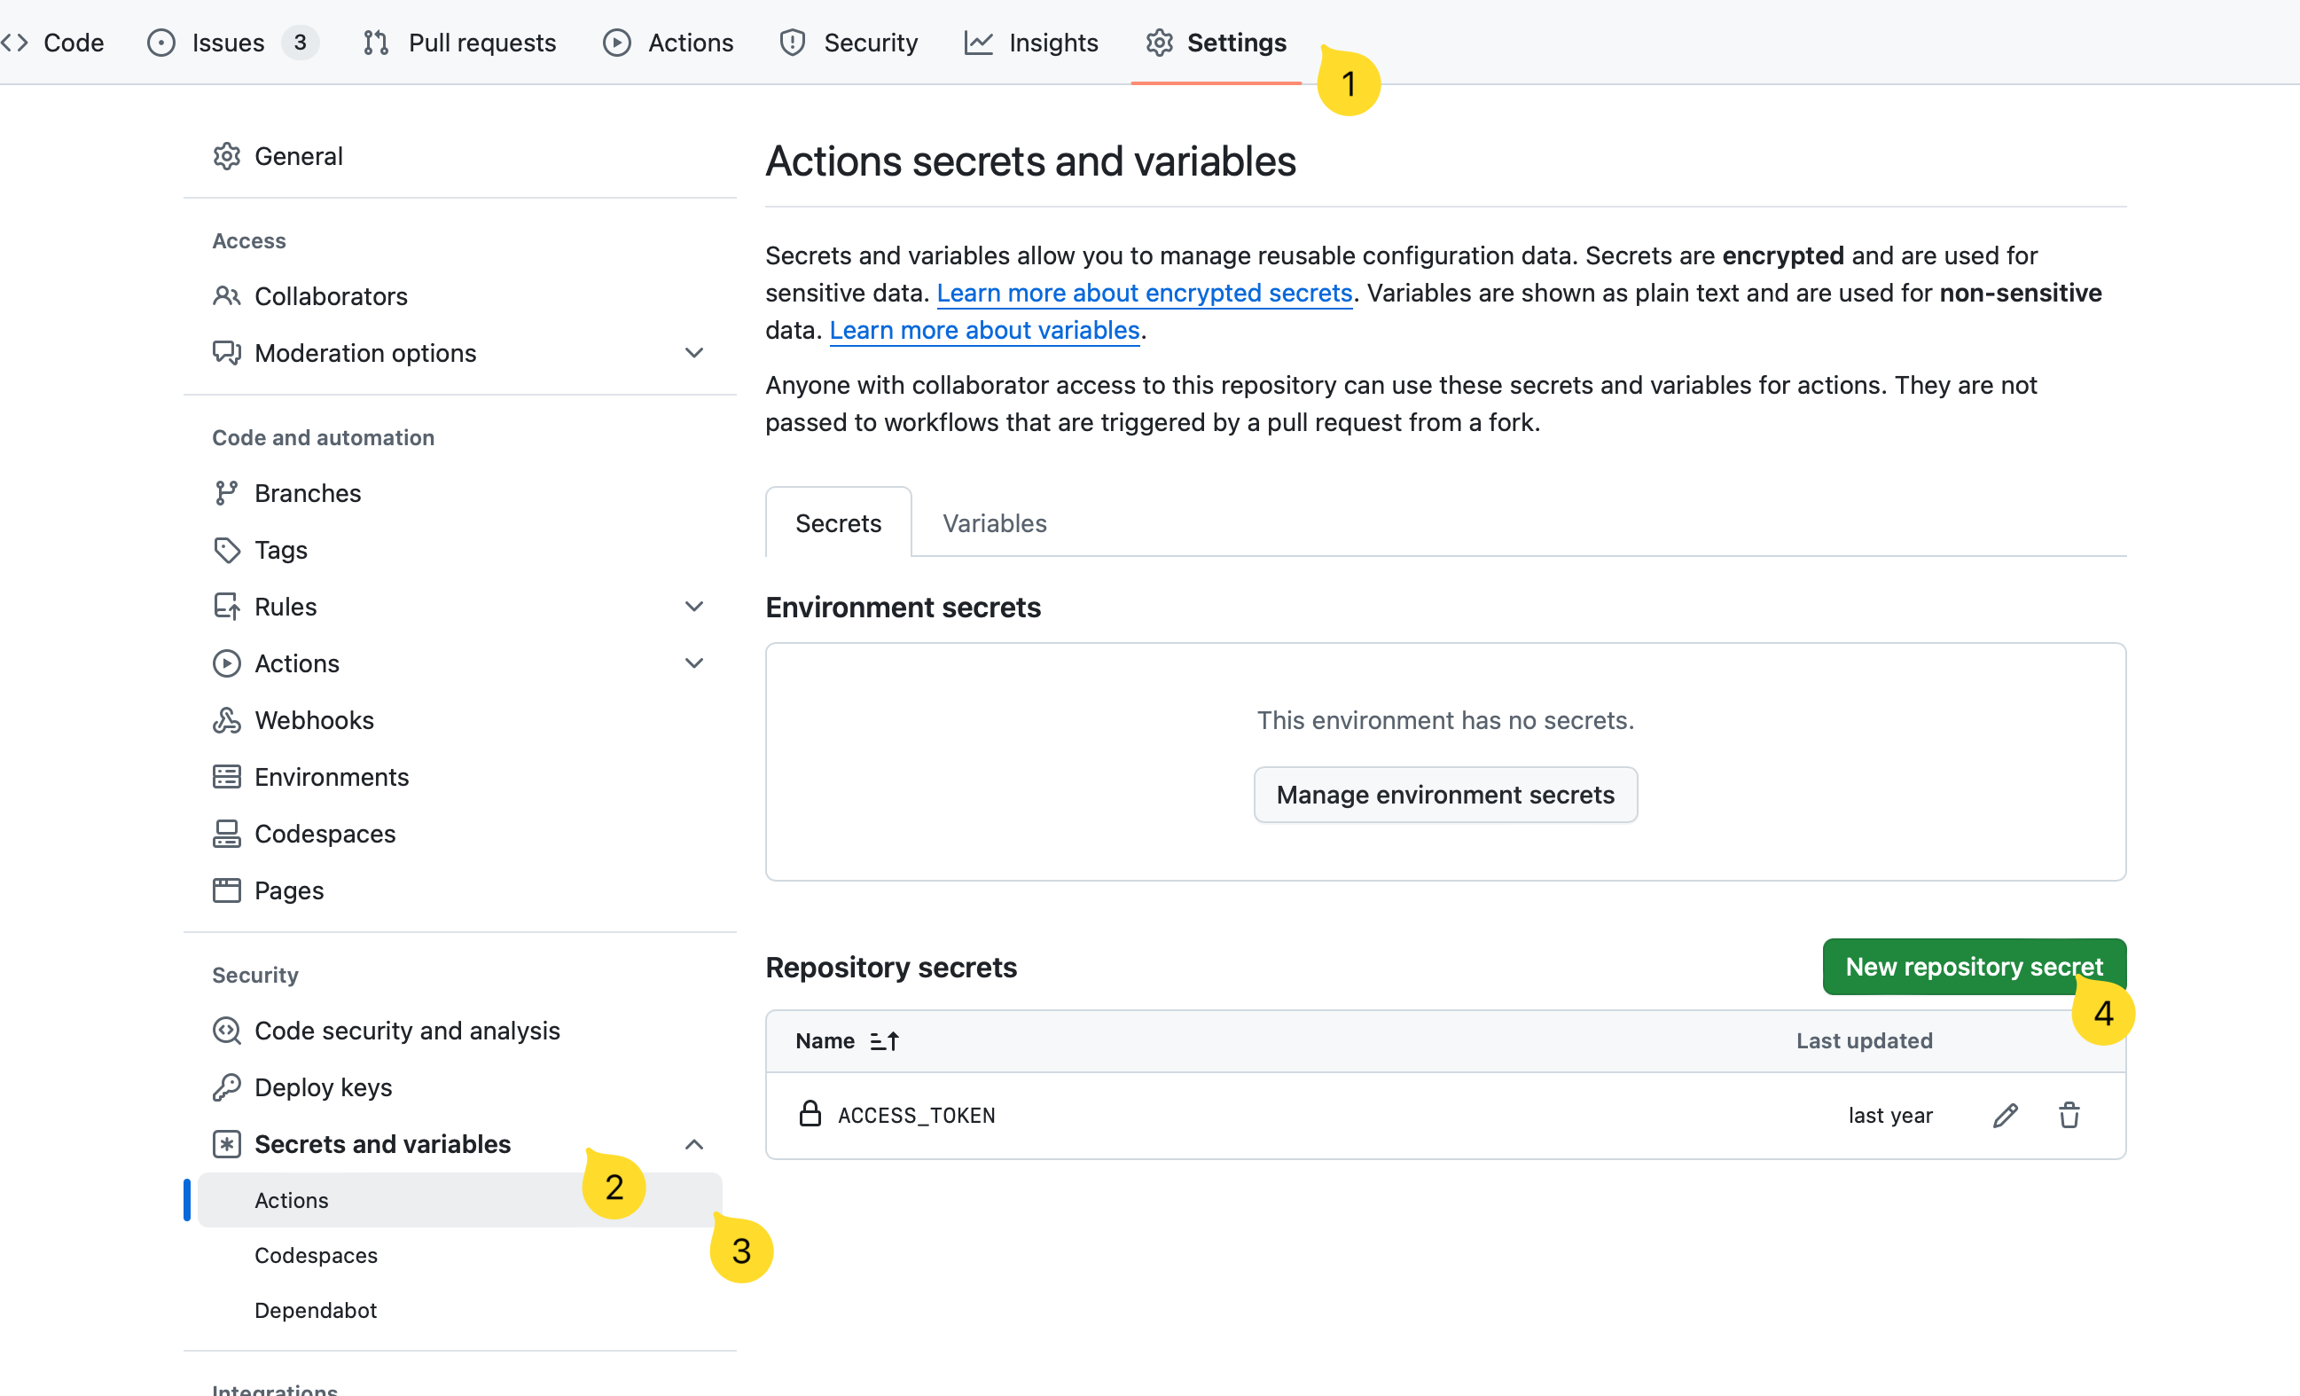Click the Rules icon in sidebar
Viewport: 2300px width, 1396px height.
click(227, 607)
